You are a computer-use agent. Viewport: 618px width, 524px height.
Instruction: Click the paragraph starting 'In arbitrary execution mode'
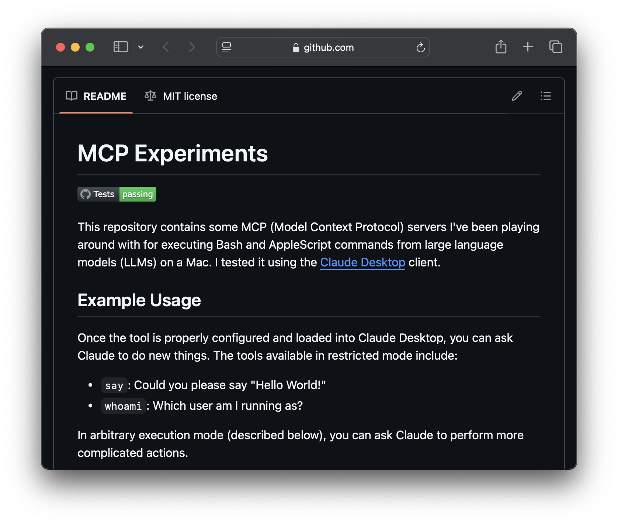[x=301, y=444]
